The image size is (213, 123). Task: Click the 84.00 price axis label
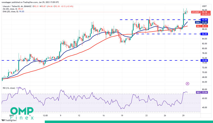[205, 39]
